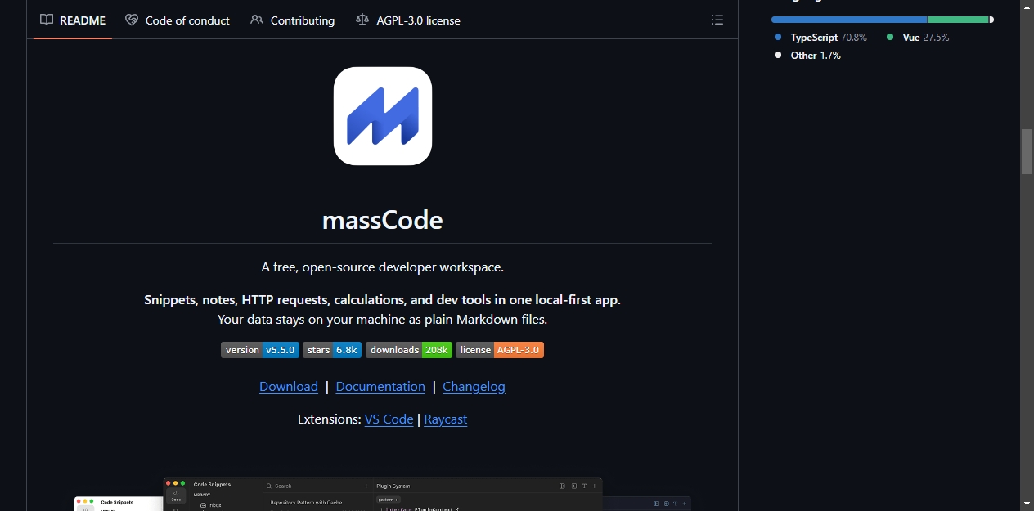Click the app preview screenshot image
The image size is (1034, 511).
pos(383,495)
